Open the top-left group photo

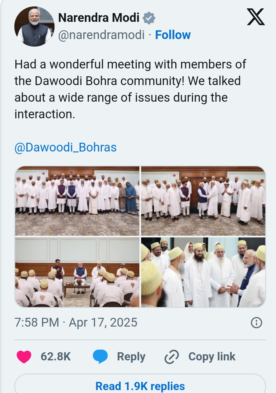coord(77,201)
